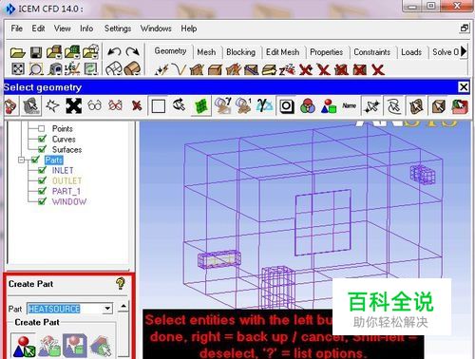
Task: Open the Create Part help icon
Action: [120, 283]
